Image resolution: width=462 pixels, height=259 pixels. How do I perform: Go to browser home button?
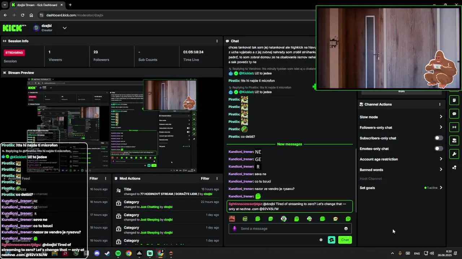(x=31, y=15)
